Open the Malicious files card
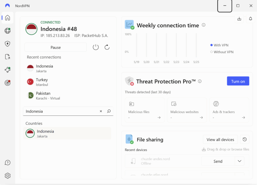The height and width of the screenshot is (185, 257). [145, 110]
